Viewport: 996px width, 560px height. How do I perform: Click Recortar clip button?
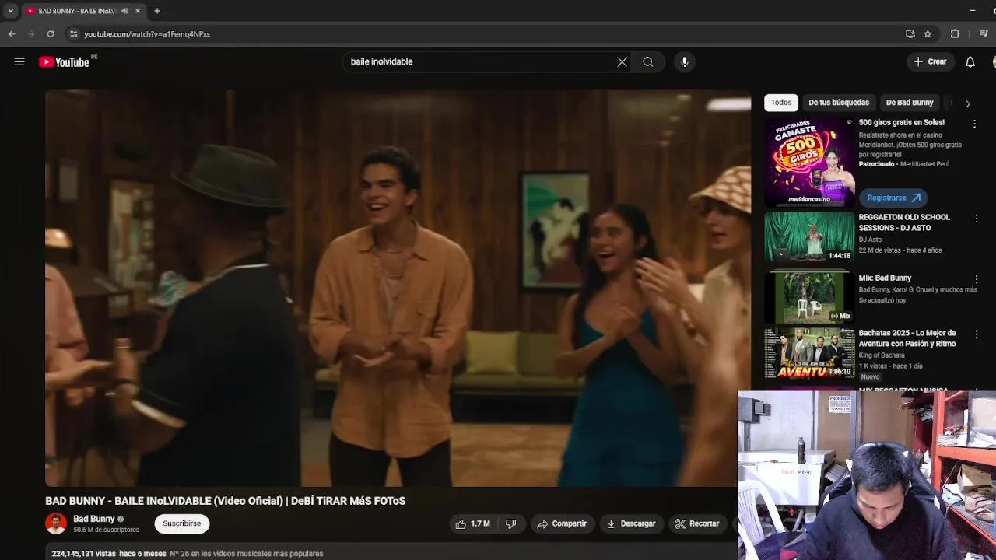coord(697,523)
